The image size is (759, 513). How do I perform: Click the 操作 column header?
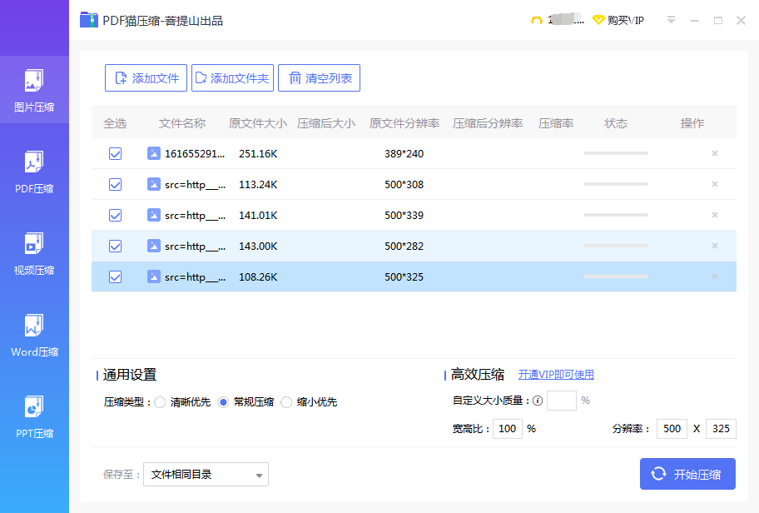coord(692,123)
